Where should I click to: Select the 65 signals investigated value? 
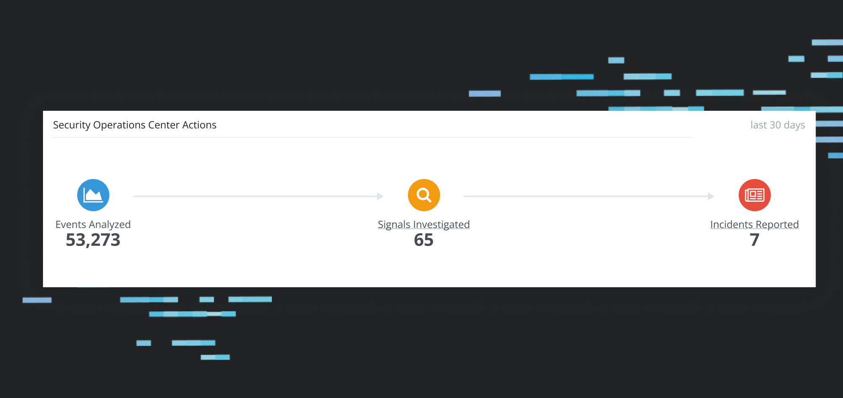[x=424, y=240]
